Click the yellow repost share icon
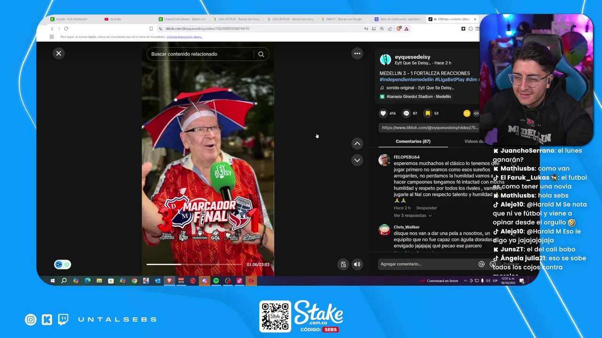 point(467,113)
